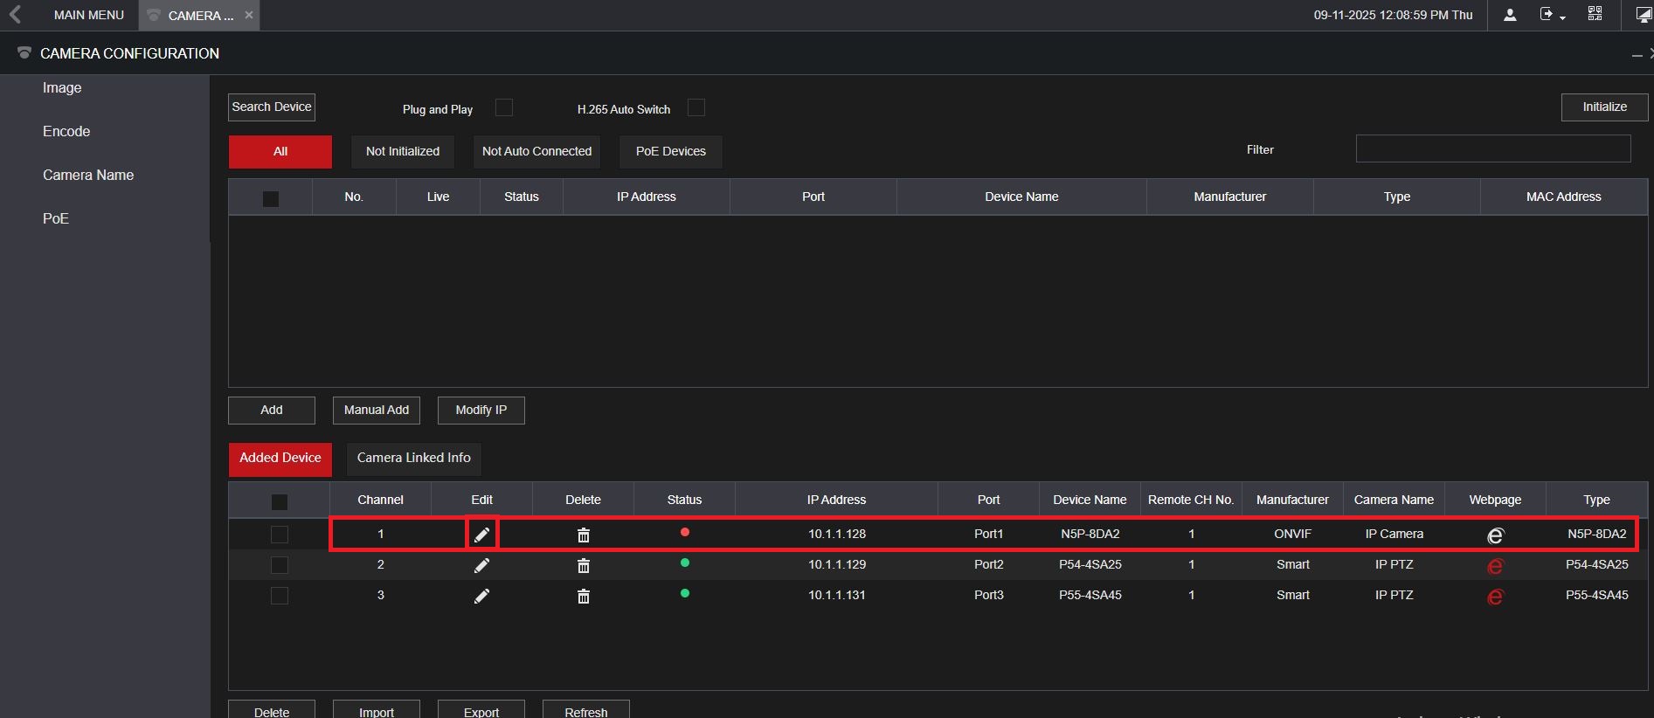Click the Filter text input field
The height and width of the screenshot is (718, 1654).
pos(1492,149)
